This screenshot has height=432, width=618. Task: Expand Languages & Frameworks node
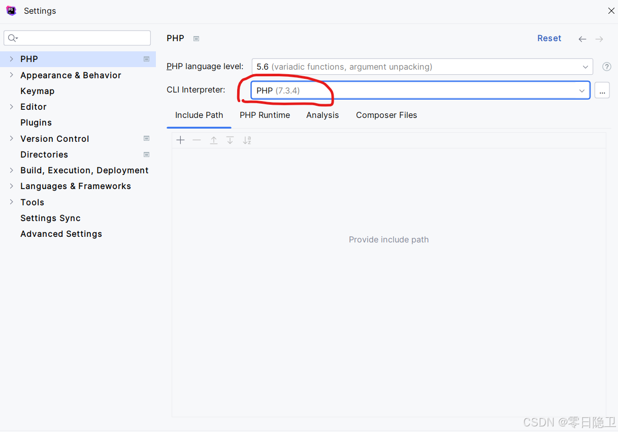[11, 186]
